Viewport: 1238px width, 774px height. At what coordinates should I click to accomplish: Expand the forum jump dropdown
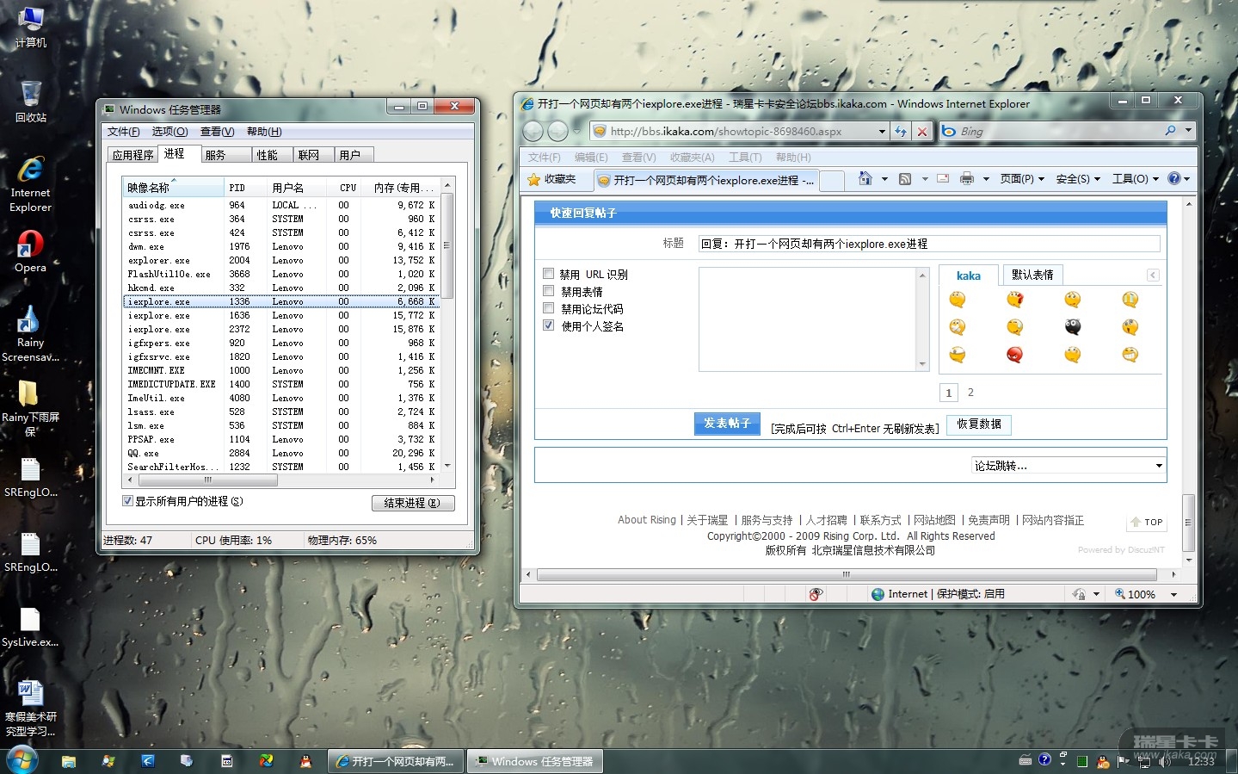coord(1158,466)
